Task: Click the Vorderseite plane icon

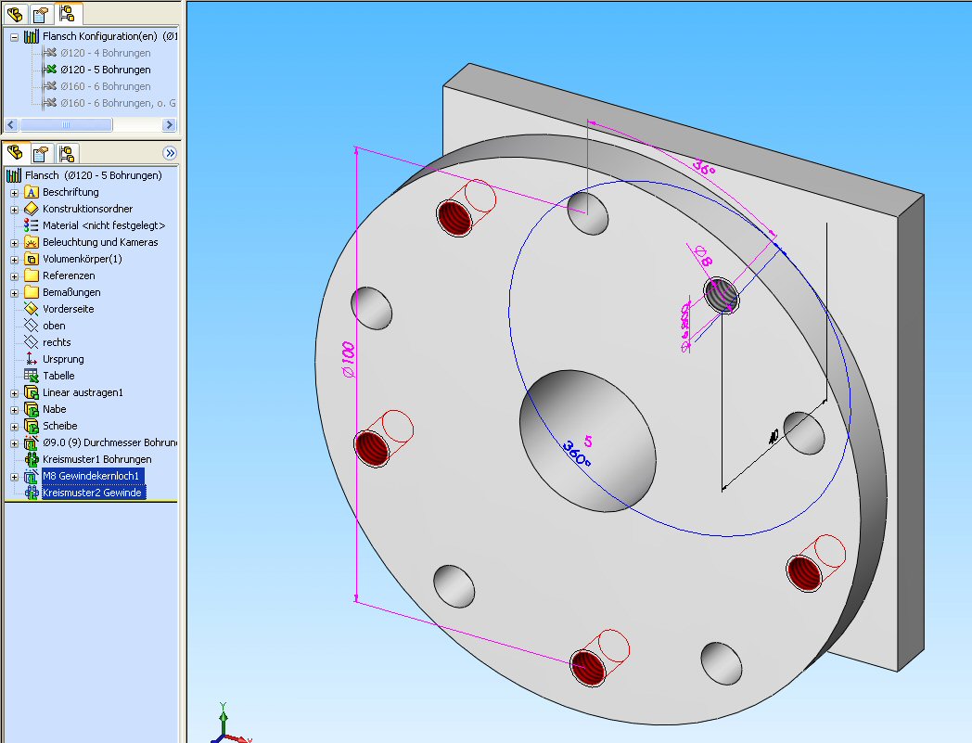Action: pyautogui.click(x=32, y=309)
